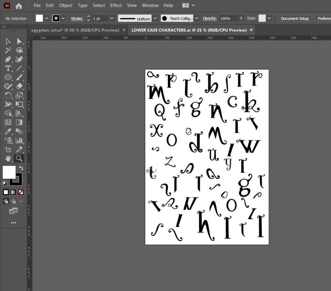Open the Touch Calligraphic brush dropdown

pos(197,18)
